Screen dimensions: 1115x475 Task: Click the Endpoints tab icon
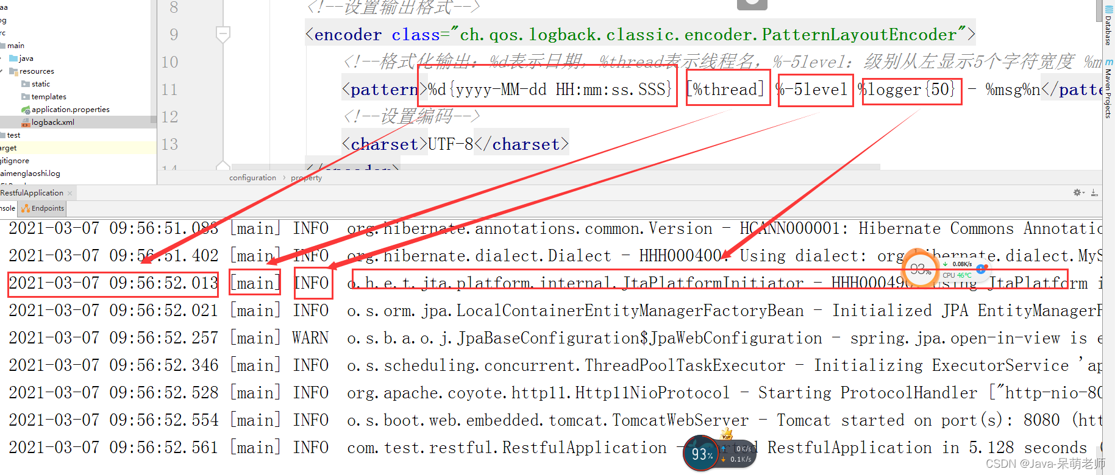(x=26, y=208)
